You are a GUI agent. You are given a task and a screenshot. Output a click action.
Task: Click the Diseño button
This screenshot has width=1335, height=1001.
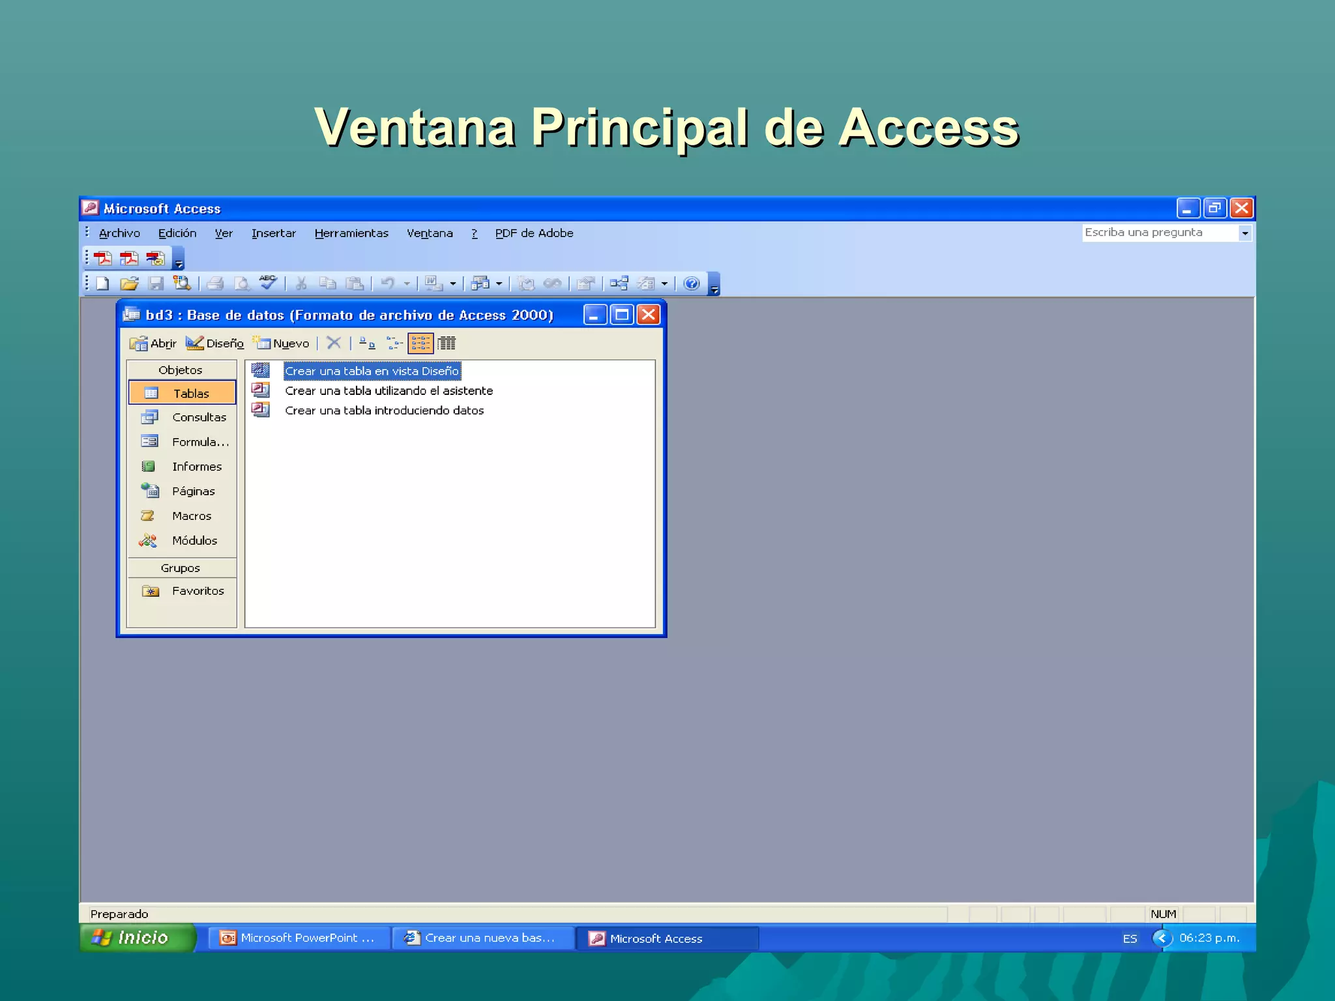[x=214, y=343]
